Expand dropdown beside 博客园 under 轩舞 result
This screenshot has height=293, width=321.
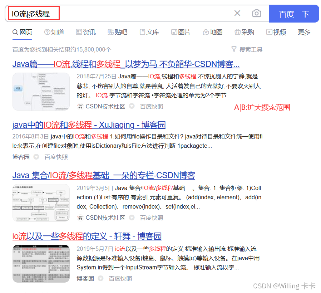pyautogui.click(x=100, y=278)
